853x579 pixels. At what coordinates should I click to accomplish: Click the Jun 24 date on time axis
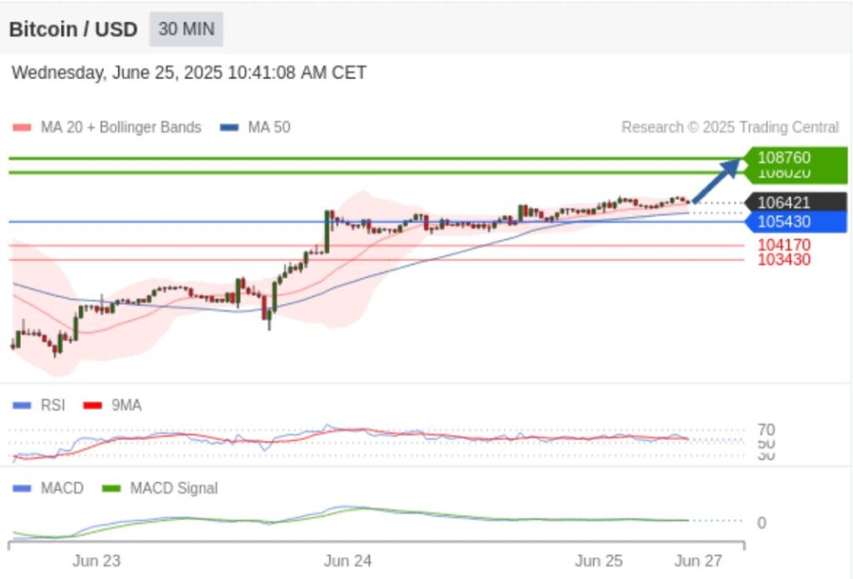click(347, 561)
